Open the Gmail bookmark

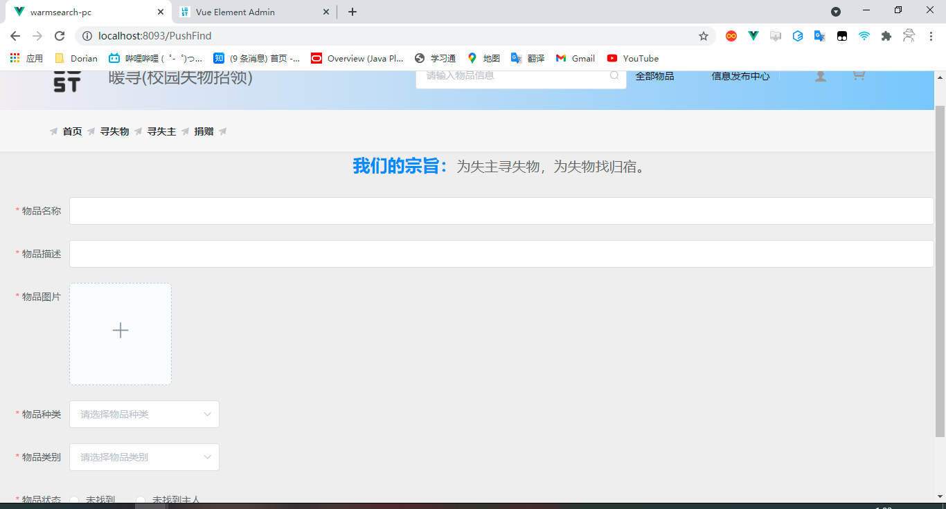[575, 58]
